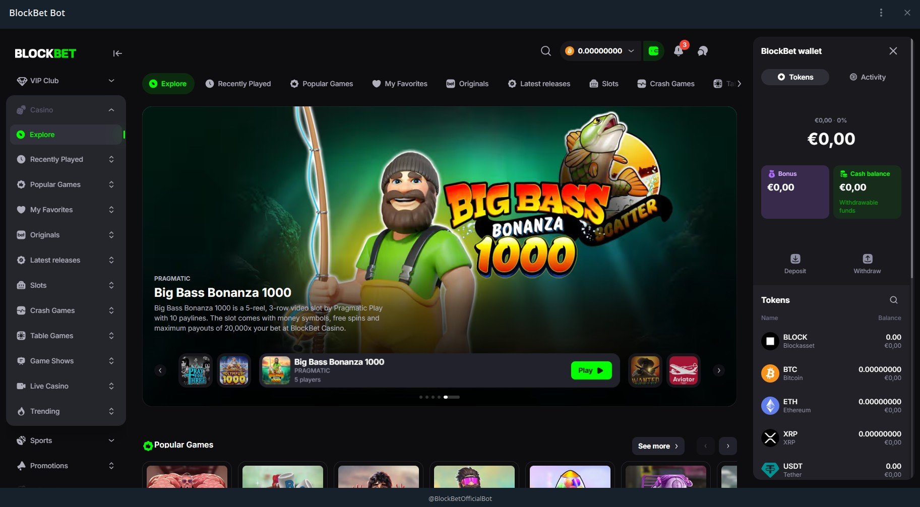Select the Aviator game thumbnail
The image size is (920, 507).
(x=683, y=370)
